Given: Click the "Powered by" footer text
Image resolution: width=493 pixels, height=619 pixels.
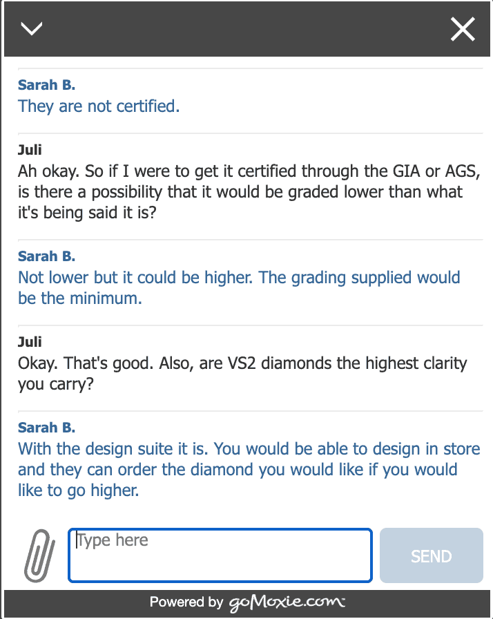Looking at the screenshot, I should click(186, 602).
